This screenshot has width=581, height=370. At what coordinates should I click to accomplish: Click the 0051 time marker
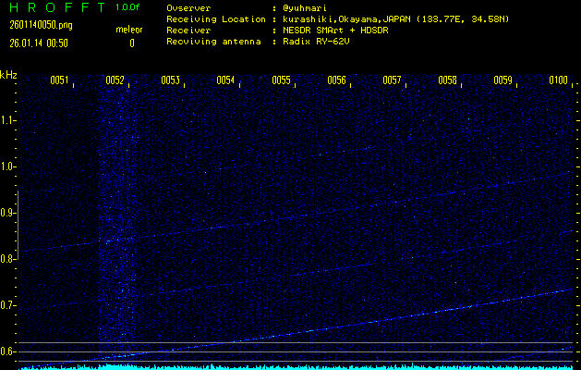coord(59,80)
